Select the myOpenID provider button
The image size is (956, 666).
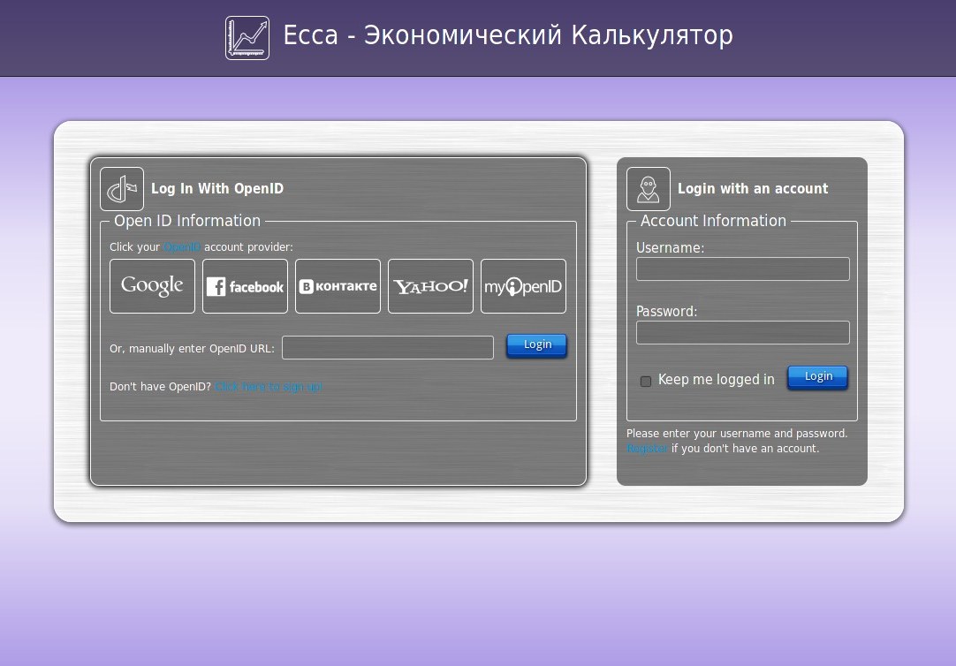tap(523, 286)
